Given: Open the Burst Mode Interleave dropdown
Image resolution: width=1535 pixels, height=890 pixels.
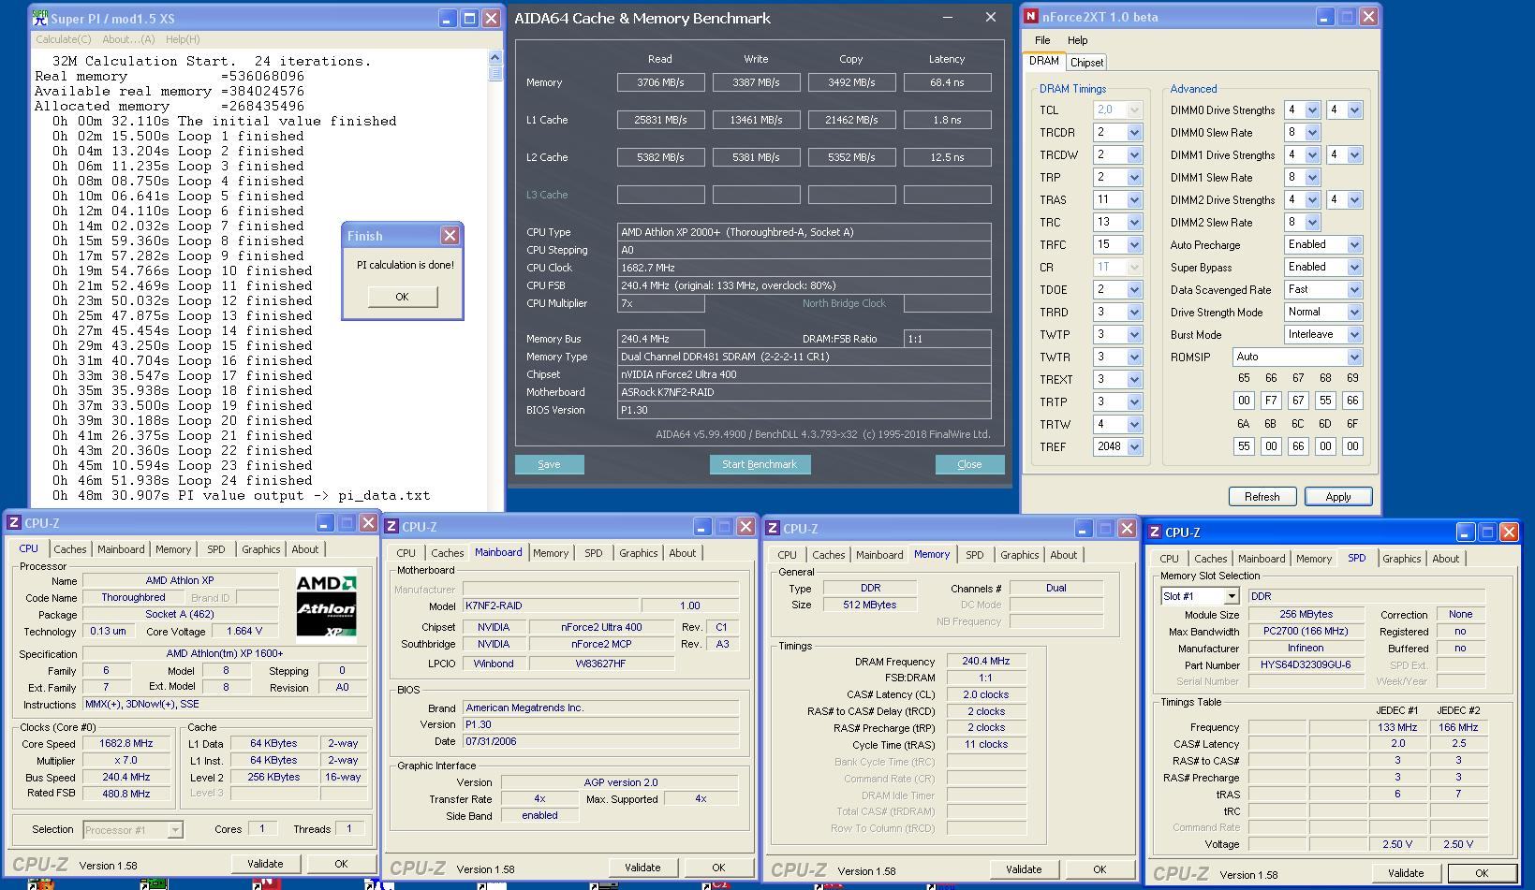Looking at the screenshot, I should (1354, 335).
